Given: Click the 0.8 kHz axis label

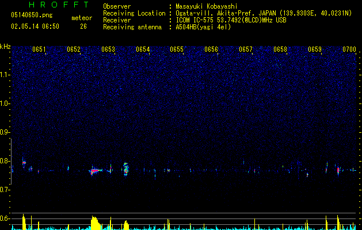Looking at the screenshot, I should [x=5, y=161].
